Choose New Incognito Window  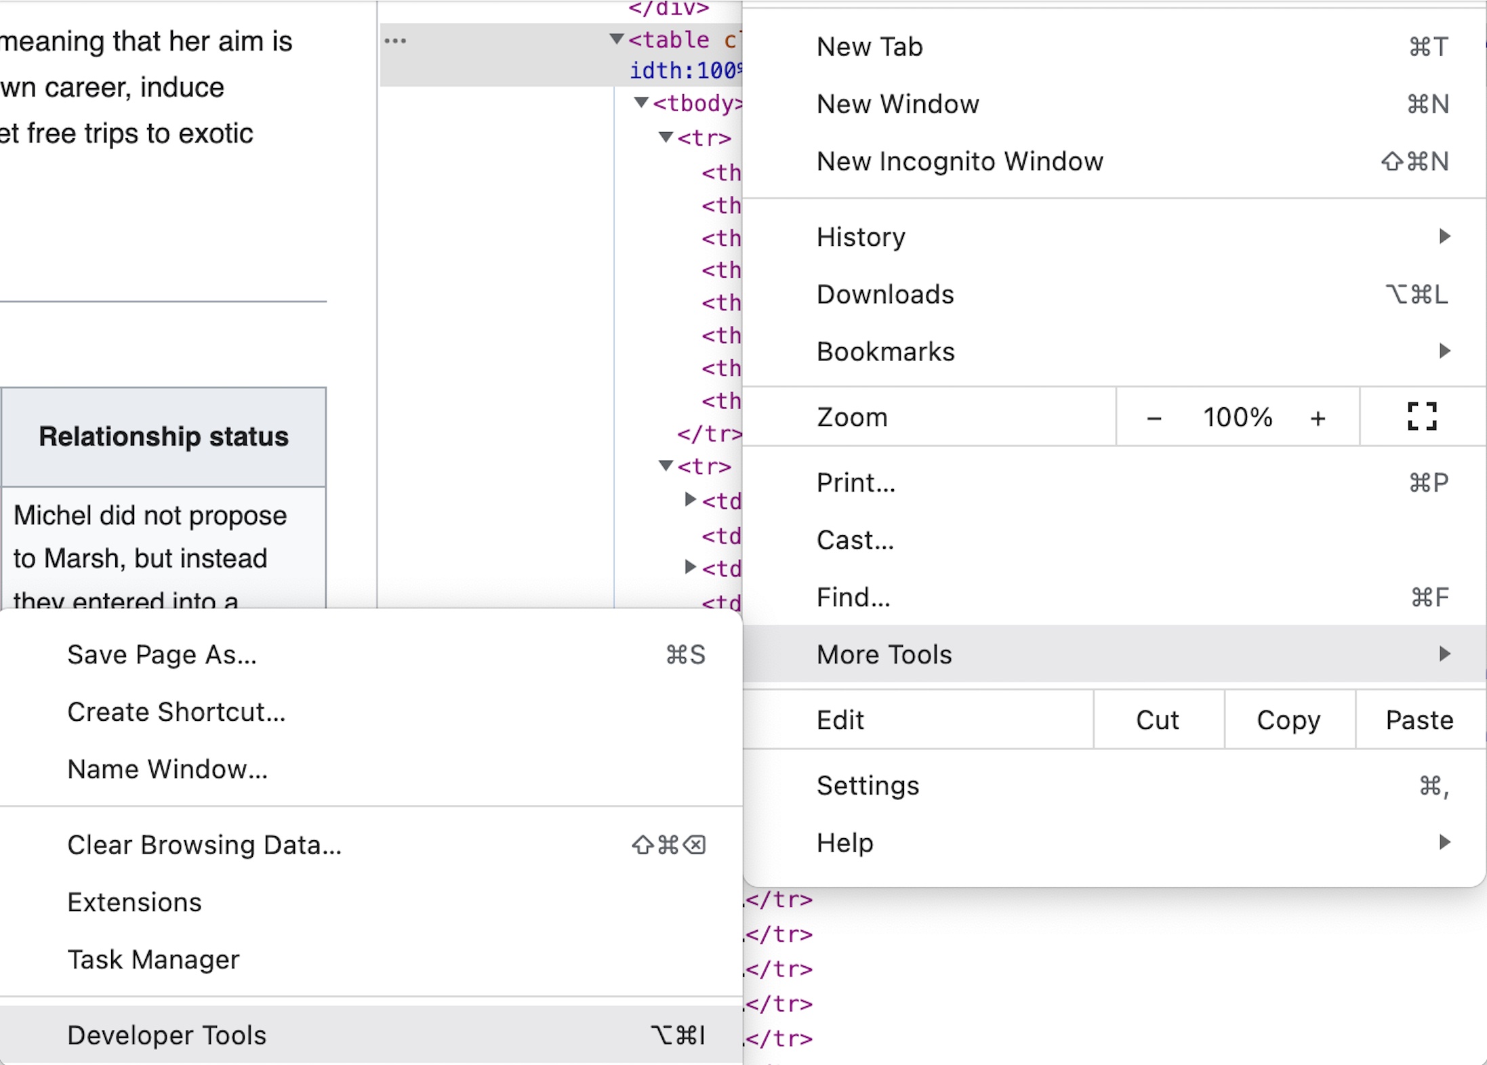pyautogui.click(x=960, y=161)
